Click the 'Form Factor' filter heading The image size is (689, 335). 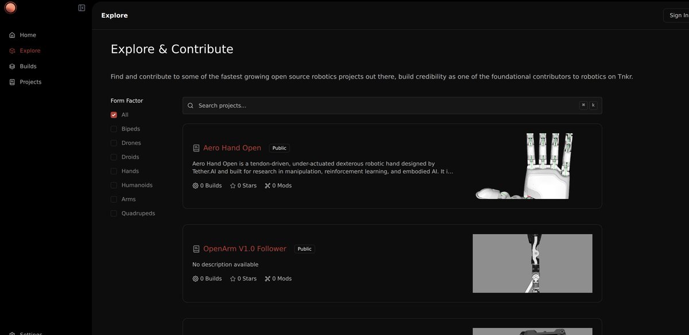pyautogui.click(x=127, y=100)
